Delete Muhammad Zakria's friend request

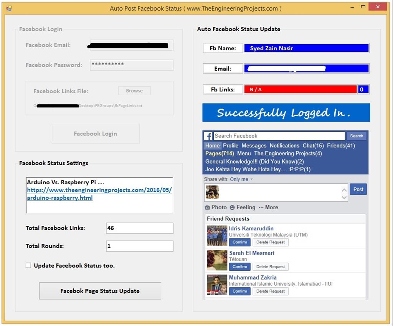tap(270, 291)
